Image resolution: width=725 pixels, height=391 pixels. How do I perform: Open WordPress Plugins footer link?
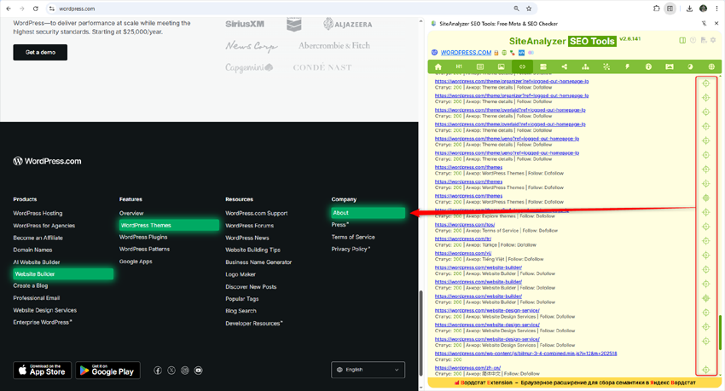143,237
